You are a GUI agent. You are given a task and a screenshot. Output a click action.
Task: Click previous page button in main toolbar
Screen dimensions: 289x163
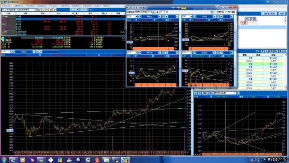point(74,10)
